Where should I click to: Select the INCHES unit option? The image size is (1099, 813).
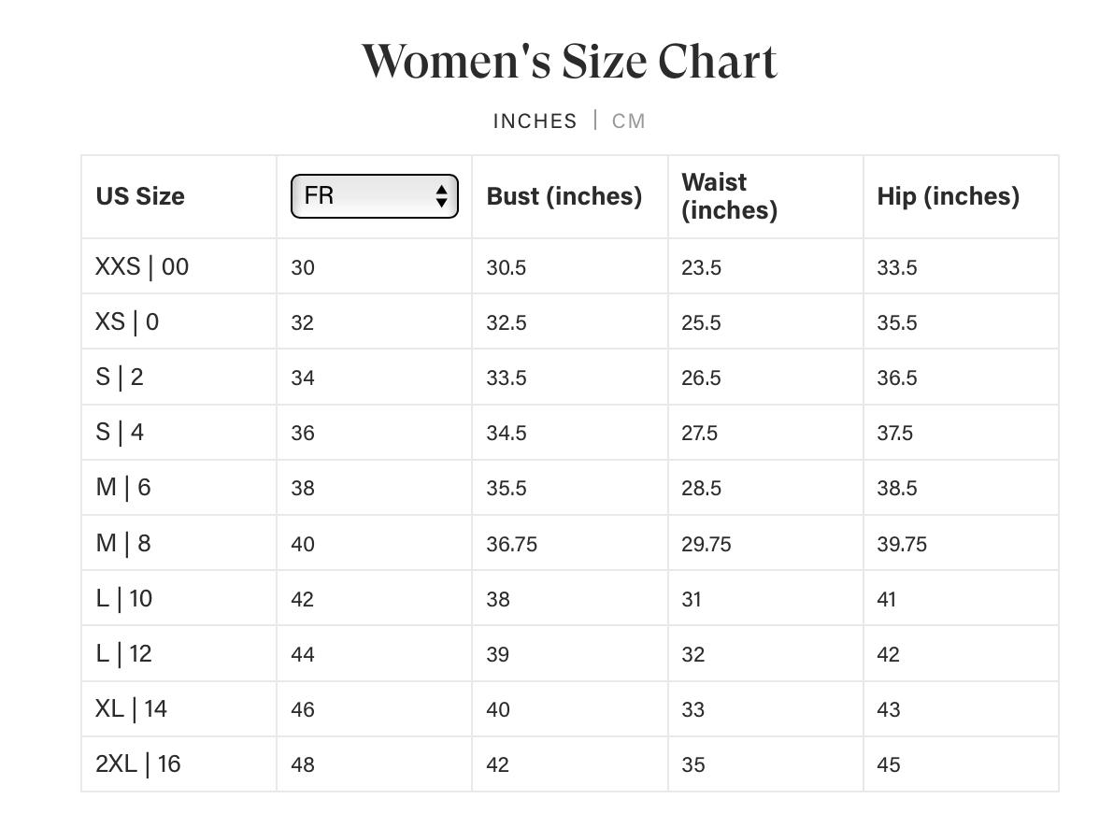(535, 121)
